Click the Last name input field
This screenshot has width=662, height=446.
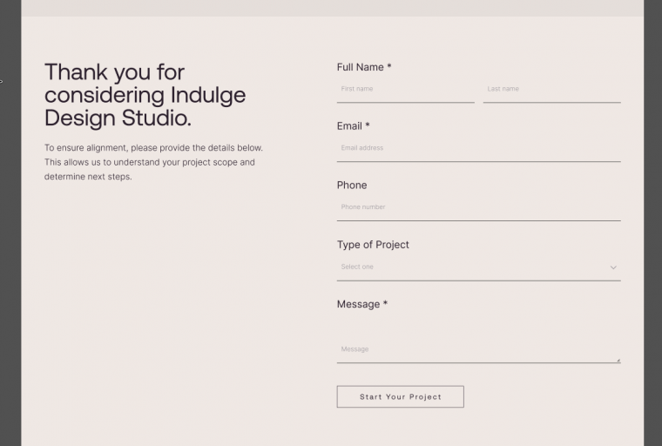point(551,89)
